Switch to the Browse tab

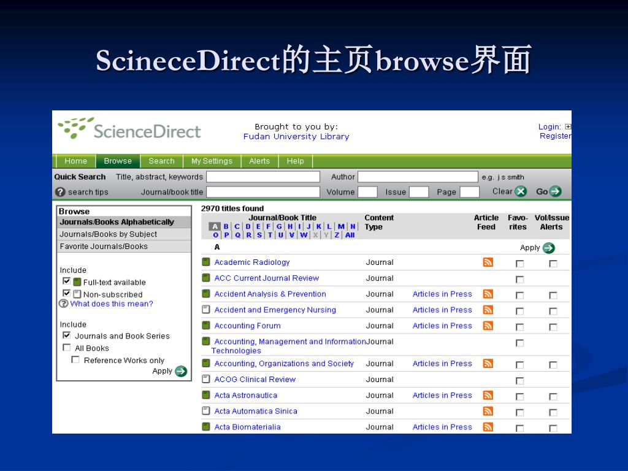(118, 161)
